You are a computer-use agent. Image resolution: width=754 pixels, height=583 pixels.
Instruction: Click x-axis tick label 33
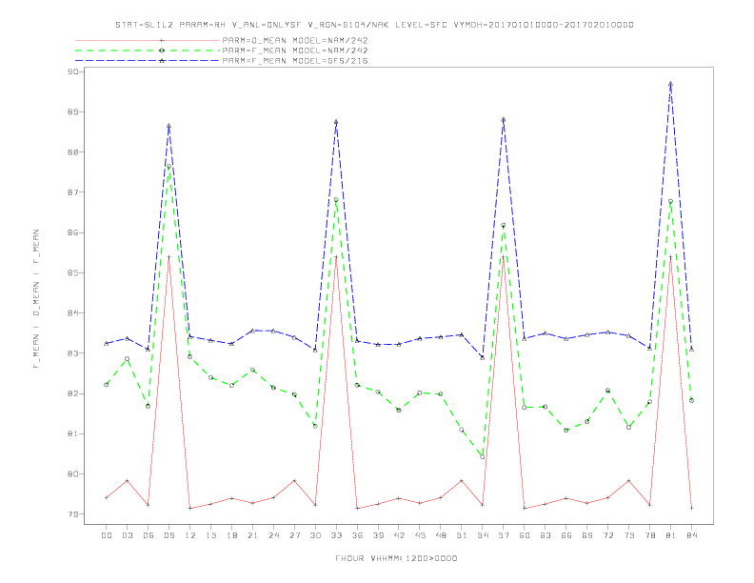(336, 535)
